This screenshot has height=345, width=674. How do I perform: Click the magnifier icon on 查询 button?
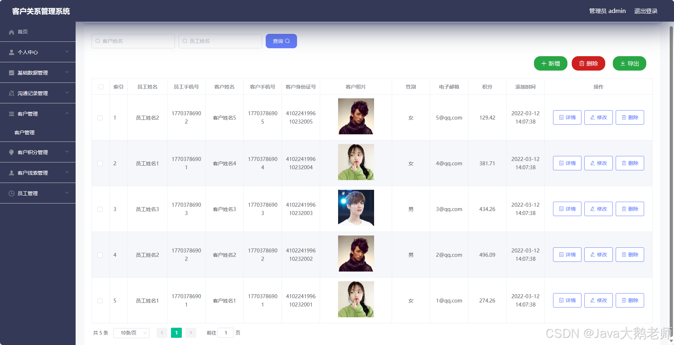[287, 41]
